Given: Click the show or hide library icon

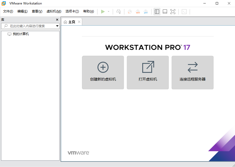Looking at the screenshot, I should click(157, 11).
